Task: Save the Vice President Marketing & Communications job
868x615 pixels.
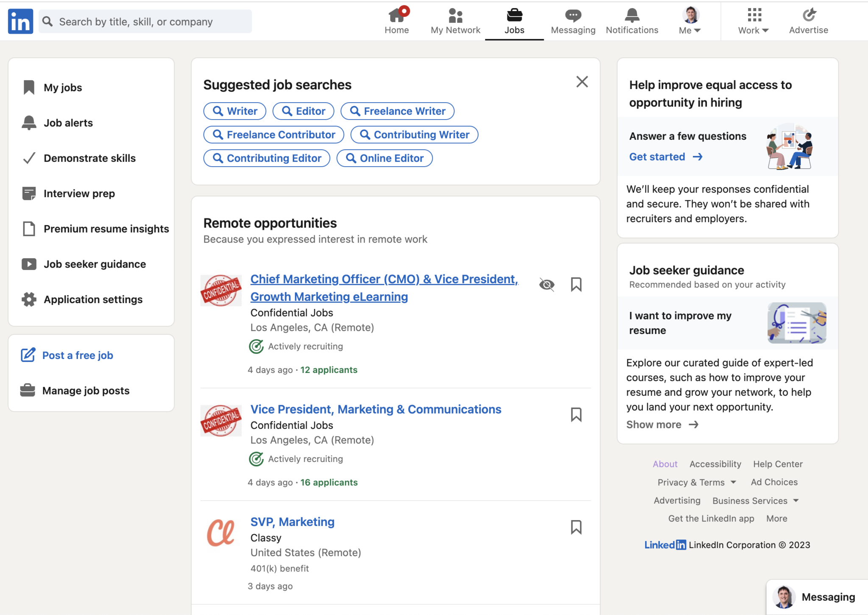Action: [576, 415]
